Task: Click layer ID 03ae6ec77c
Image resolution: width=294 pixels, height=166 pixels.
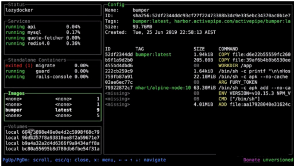Action: click(x=119, y=82)
